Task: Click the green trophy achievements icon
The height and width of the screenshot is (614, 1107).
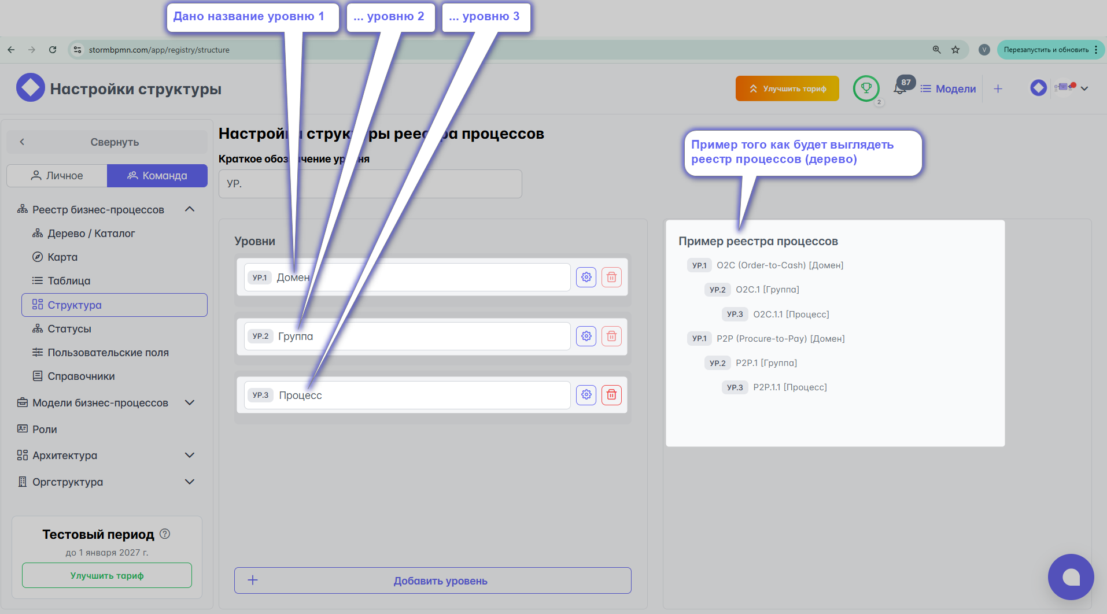Action: (866, 88)
